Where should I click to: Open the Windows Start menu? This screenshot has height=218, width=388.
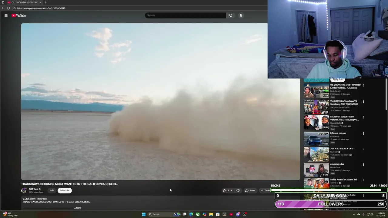144,214
